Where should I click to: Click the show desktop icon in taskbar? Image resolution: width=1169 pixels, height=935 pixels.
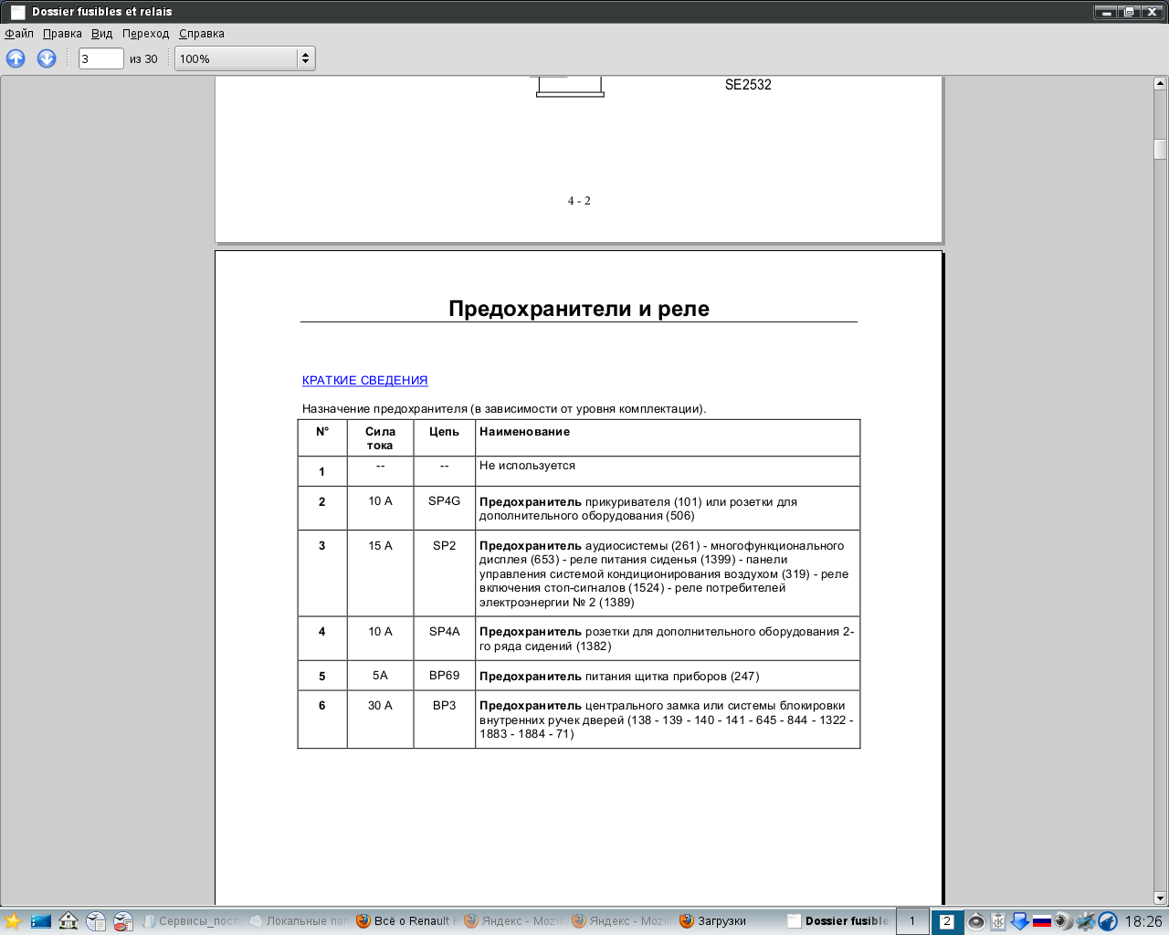[41, 920]
